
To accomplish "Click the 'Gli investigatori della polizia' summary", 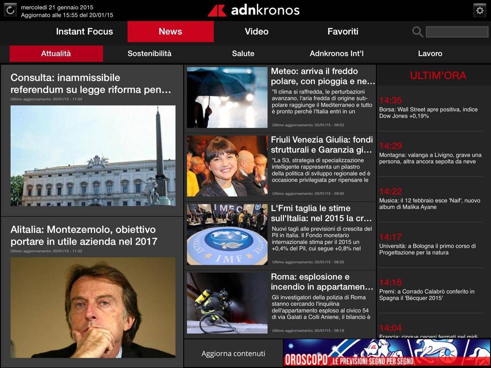I will tap(321, 307).
